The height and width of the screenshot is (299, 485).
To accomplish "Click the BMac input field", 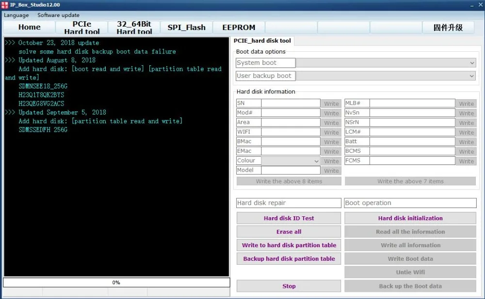I will point(291,141).
